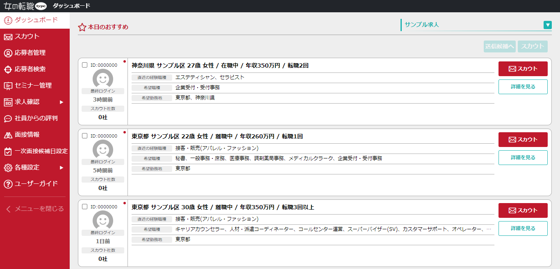This screenshot has width=560, height=269.
Task: Open ダッシュボード in the sidebar
Action: 35,20
